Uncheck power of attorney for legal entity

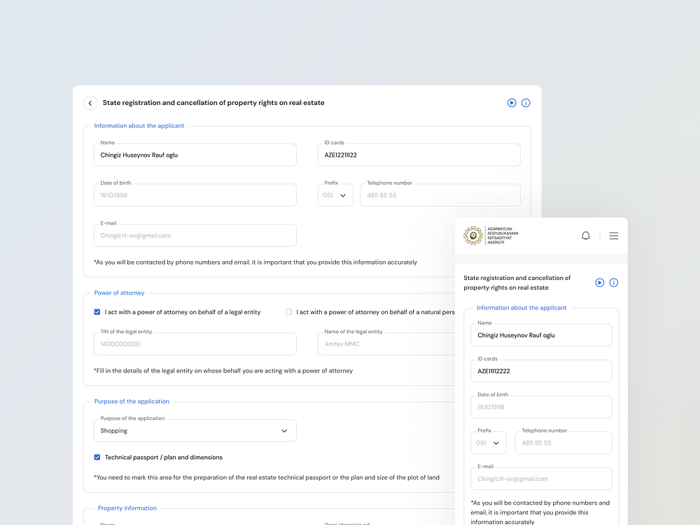(97, 312)
